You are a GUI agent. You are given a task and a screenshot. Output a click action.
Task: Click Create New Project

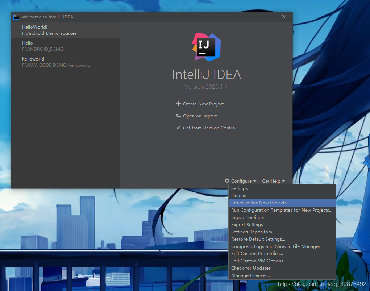click(x=203, y=104)
